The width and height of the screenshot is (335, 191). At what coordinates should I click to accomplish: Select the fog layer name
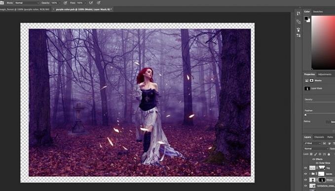328,168
